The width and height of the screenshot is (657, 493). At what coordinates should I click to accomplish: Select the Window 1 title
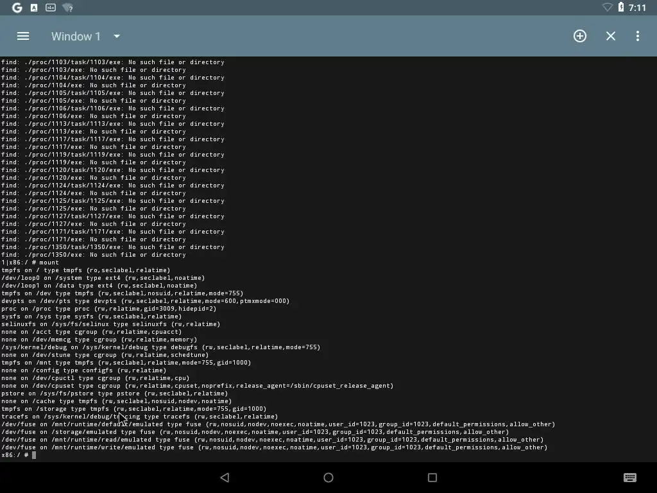(76, 37)
